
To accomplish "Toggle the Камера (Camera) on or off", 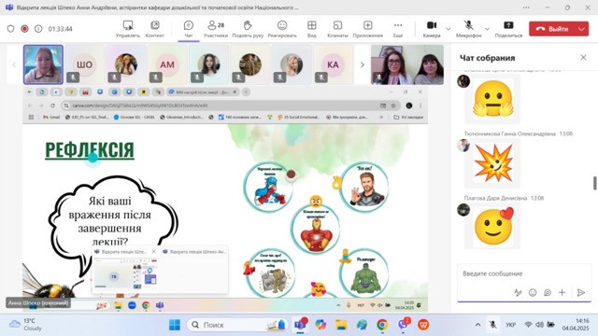I will (x=432, y=29).
